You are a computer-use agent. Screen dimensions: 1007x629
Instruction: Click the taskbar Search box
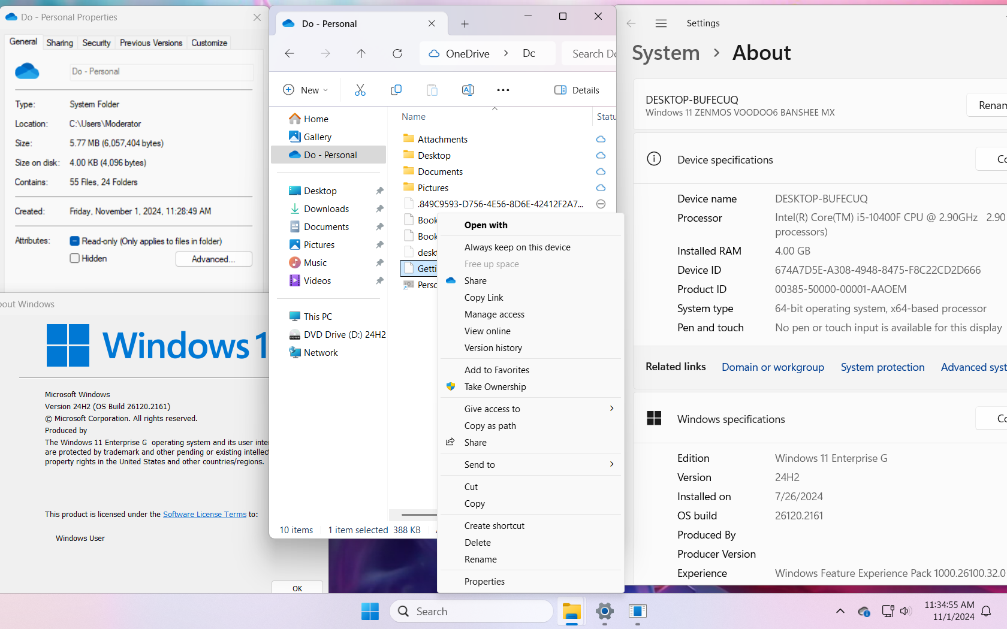point(472,611)
